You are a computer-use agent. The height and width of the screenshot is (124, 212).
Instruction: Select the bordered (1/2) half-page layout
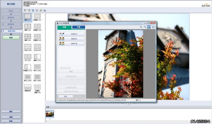27,68
